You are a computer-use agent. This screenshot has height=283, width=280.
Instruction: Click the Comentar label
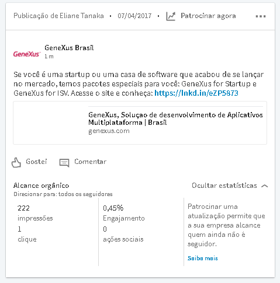click(x=90, y=162)
